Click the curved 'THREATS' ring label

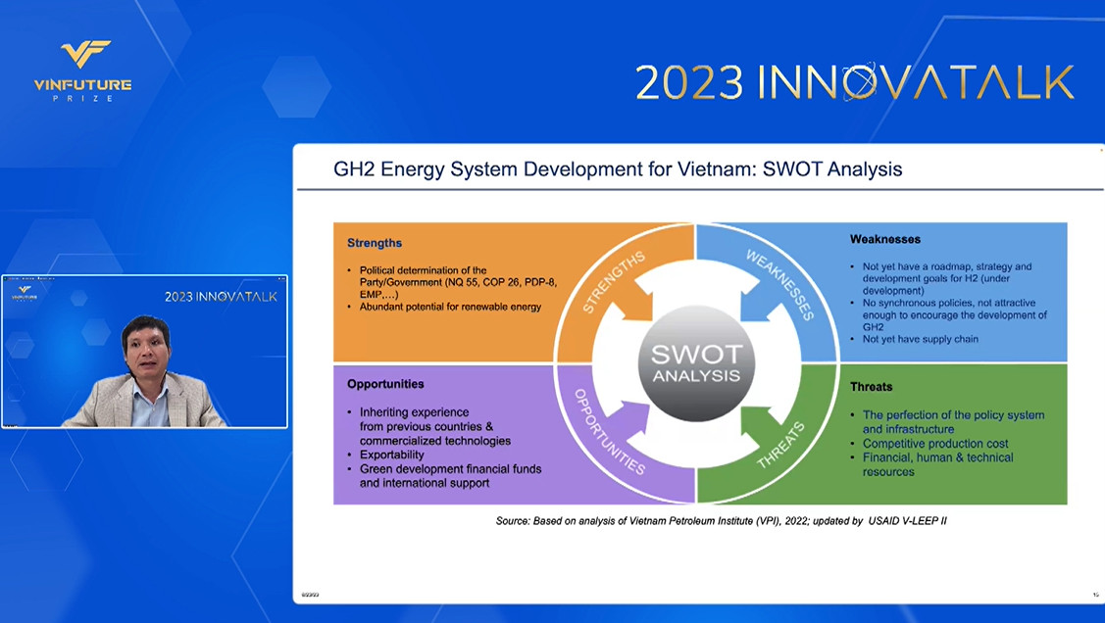[780, 445]
